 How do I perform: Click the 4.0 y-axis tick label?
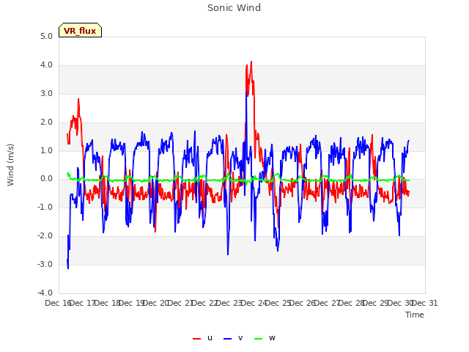pos(46,65)
